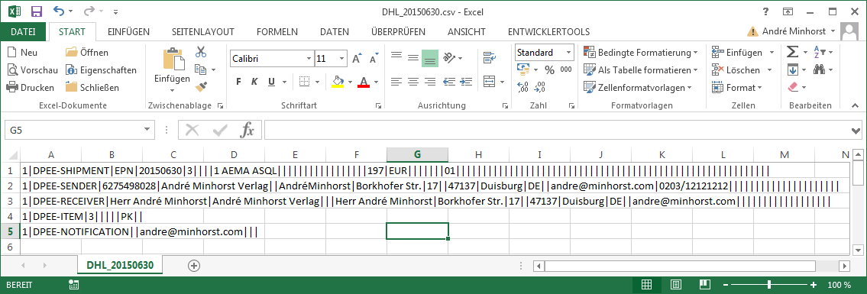Toggle italic formatting (K)
The height and width of the screenshot is (294, 867).
click(255, 82)
